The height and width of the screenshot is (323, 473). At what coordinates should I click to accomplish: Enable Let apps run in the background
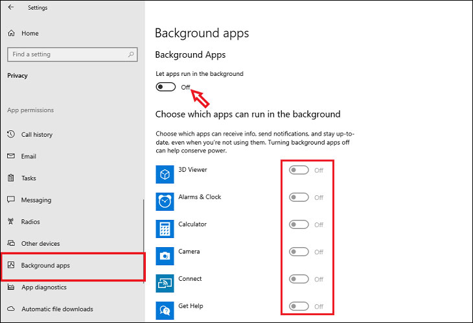pyautogui.click(x=166, y=87)
